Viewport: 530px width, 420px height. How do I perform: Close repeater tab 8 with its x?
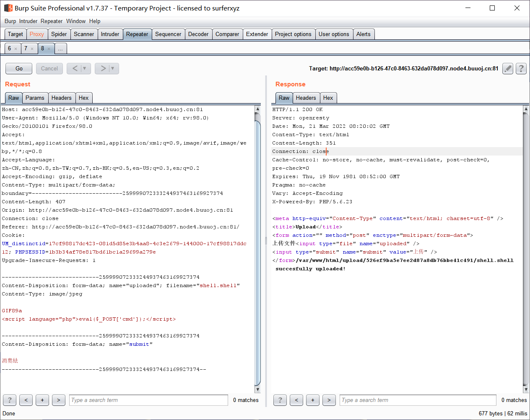point(49,49)
